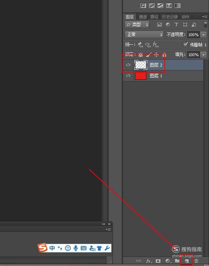Switch to the 历史记录 tab
The image size is (209, 266).
point(170,17)
